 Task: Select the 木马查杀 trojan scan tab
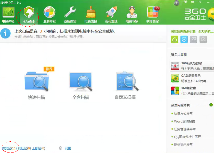(29, 15)
